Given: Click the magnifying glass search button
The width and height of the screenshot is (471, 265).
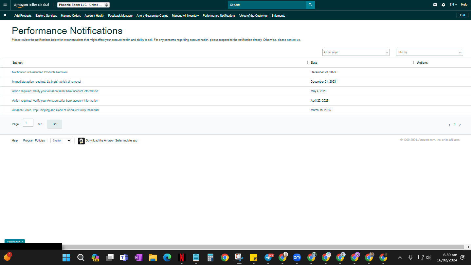Looking at the screenshot, I should pyautogui.click(x=310, y=5).
